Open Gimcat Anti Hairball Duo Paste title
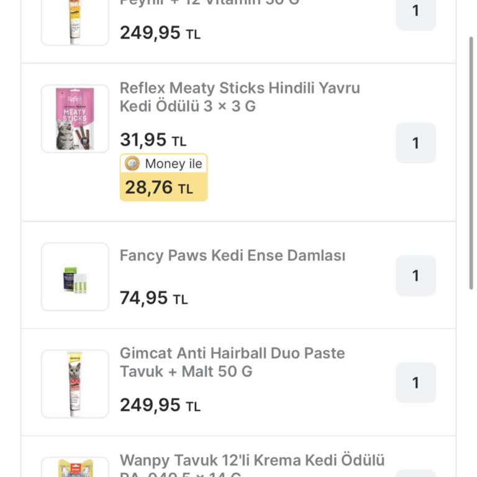 pyautogui.click(x=232, y=362)
